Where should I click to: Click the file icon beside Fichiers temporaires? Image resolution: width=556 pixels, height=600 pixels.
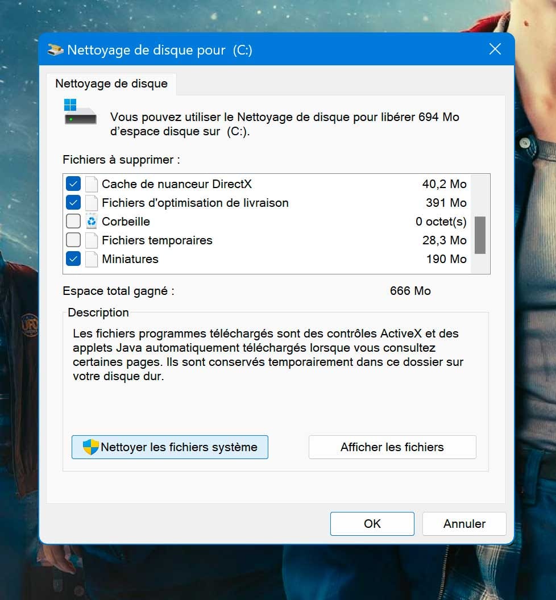coord(91,240)
